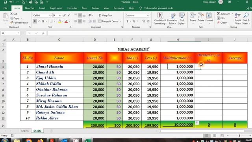
Task: Click the Page Layout view status bar icon
Action: 214,136
